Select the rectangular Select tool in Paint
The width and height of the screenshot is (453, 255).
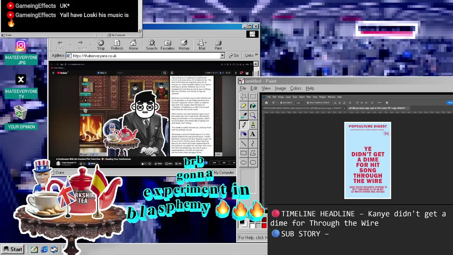coord(253,96)
